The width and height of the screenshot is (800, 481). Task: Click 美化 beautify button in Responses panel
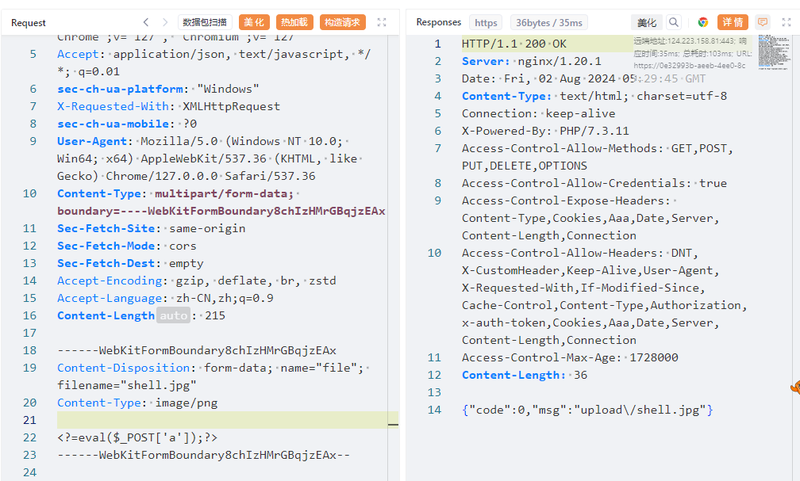coord(646,22)
